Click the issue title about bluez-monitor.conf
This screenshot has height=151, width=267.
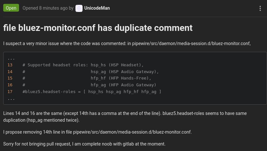pyautogui.click(x=98, y=28)
